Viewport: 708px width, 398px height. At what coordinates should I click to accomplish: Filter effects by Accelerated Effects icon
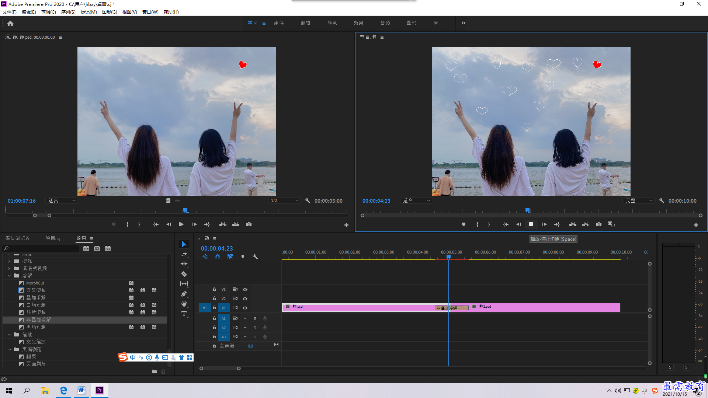coord(86,248)
